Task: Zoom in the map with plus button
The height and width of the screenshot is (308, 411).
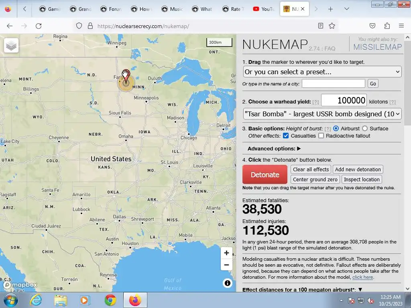Action: click(x=226, y=253)
